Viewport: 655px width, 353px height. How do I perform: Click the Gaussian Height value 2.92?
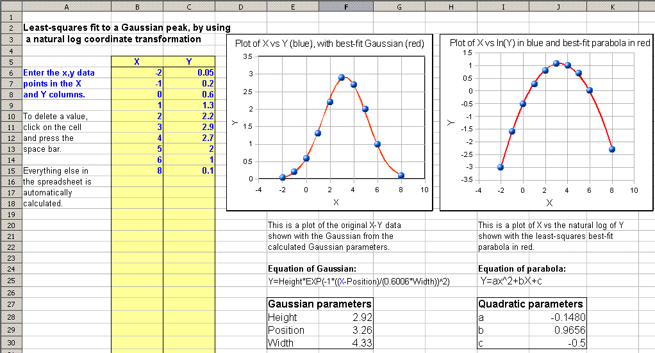point(346,318)
